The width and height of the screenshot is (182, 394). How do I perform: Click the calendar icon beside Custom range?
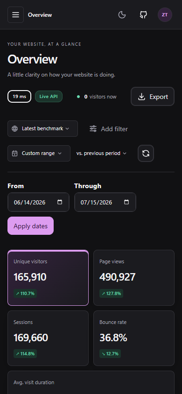click(15, 153)
